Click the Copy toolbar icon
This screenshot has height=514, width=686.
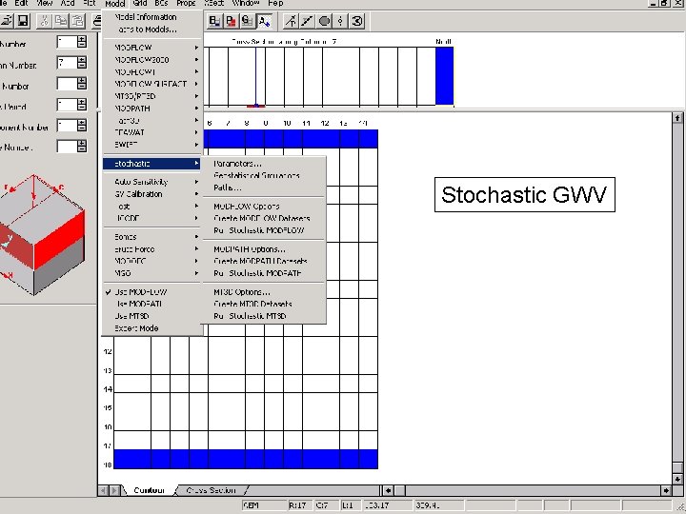coord(61,21)
